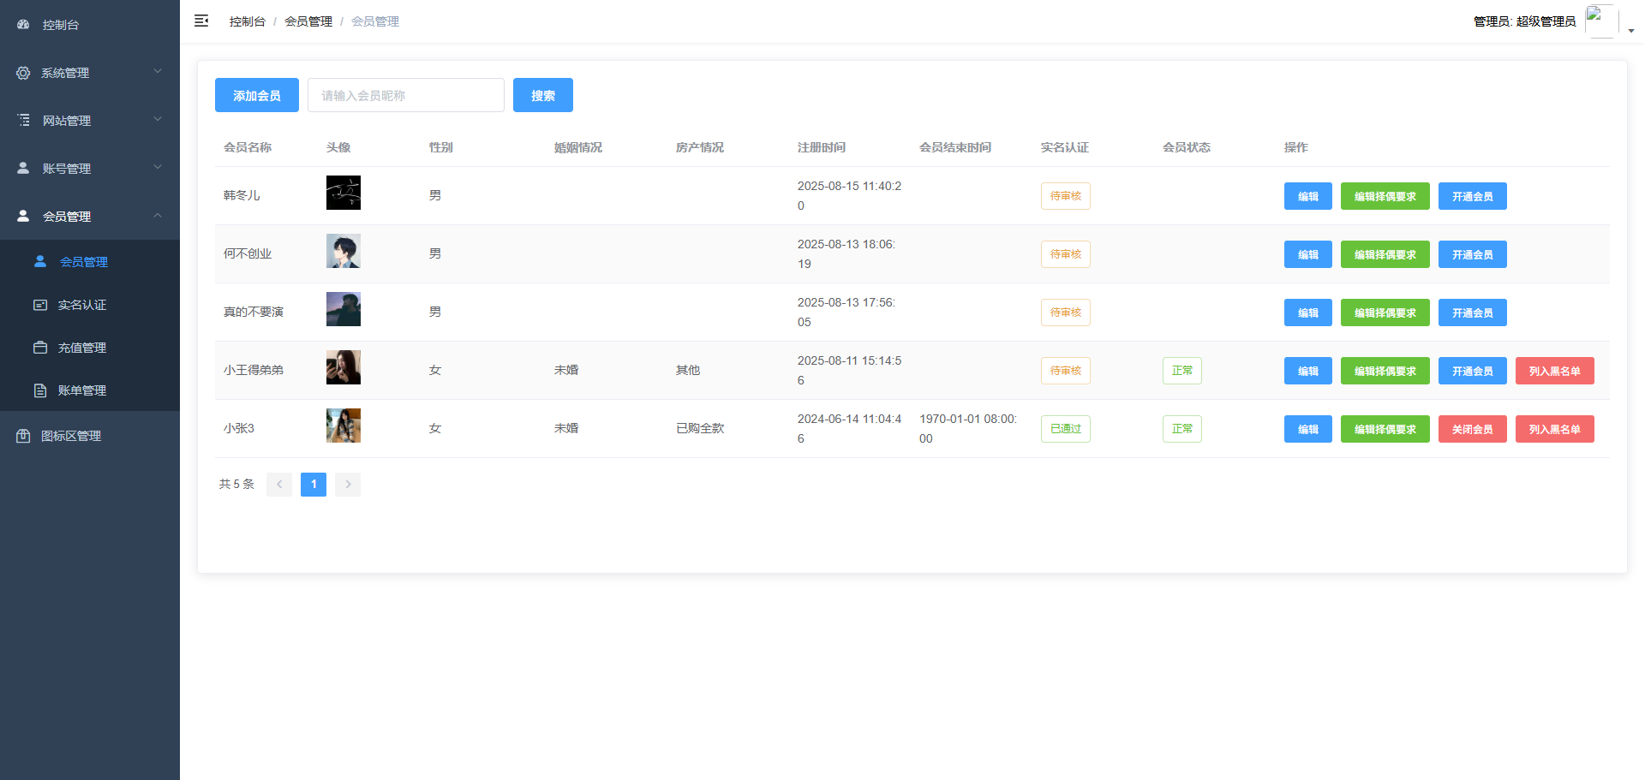Collapse the 会员管理 menu chevron
The width and height of the screenshot is (1645, 780).
pyautogui.click(x=158, y=216)
